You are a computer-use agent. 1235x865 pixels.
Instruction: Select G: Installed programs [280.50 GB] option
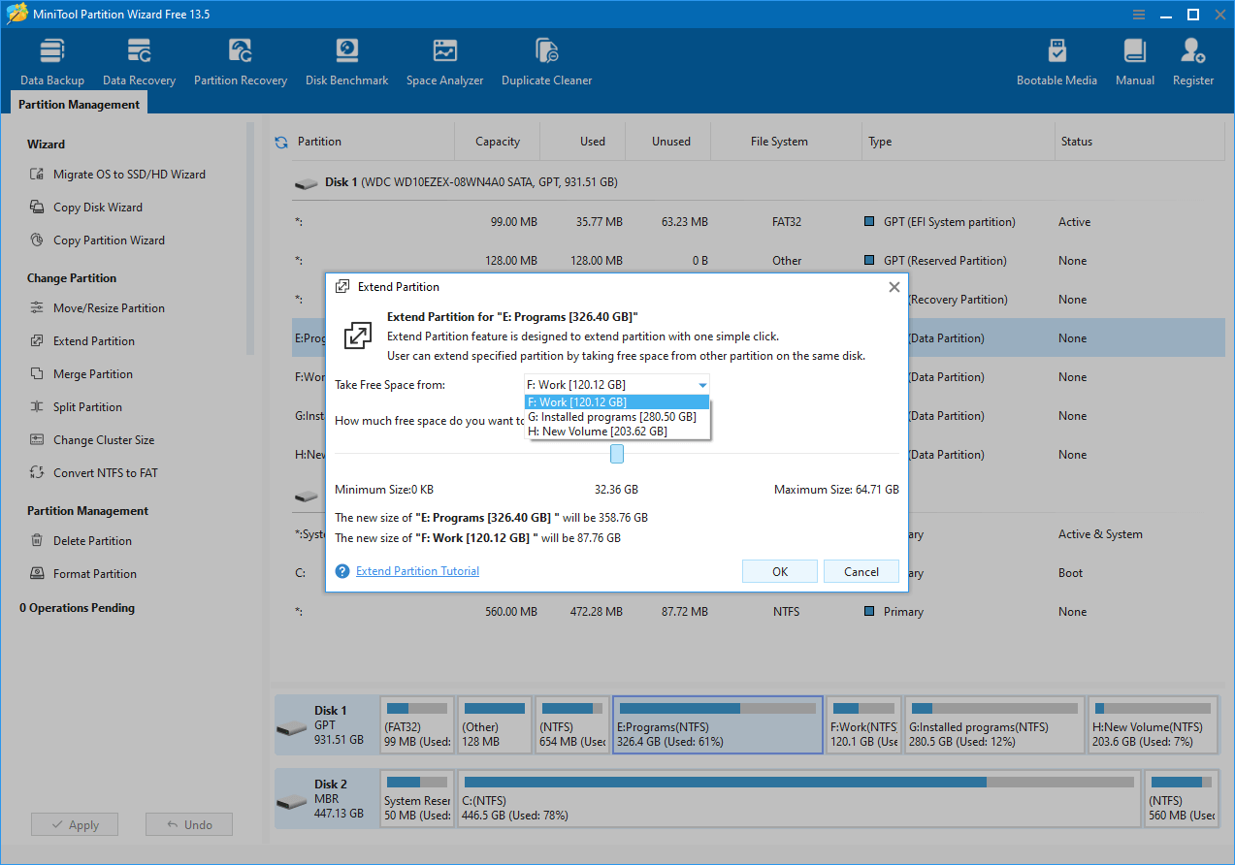pyautogui.click(x=617, y=417)
